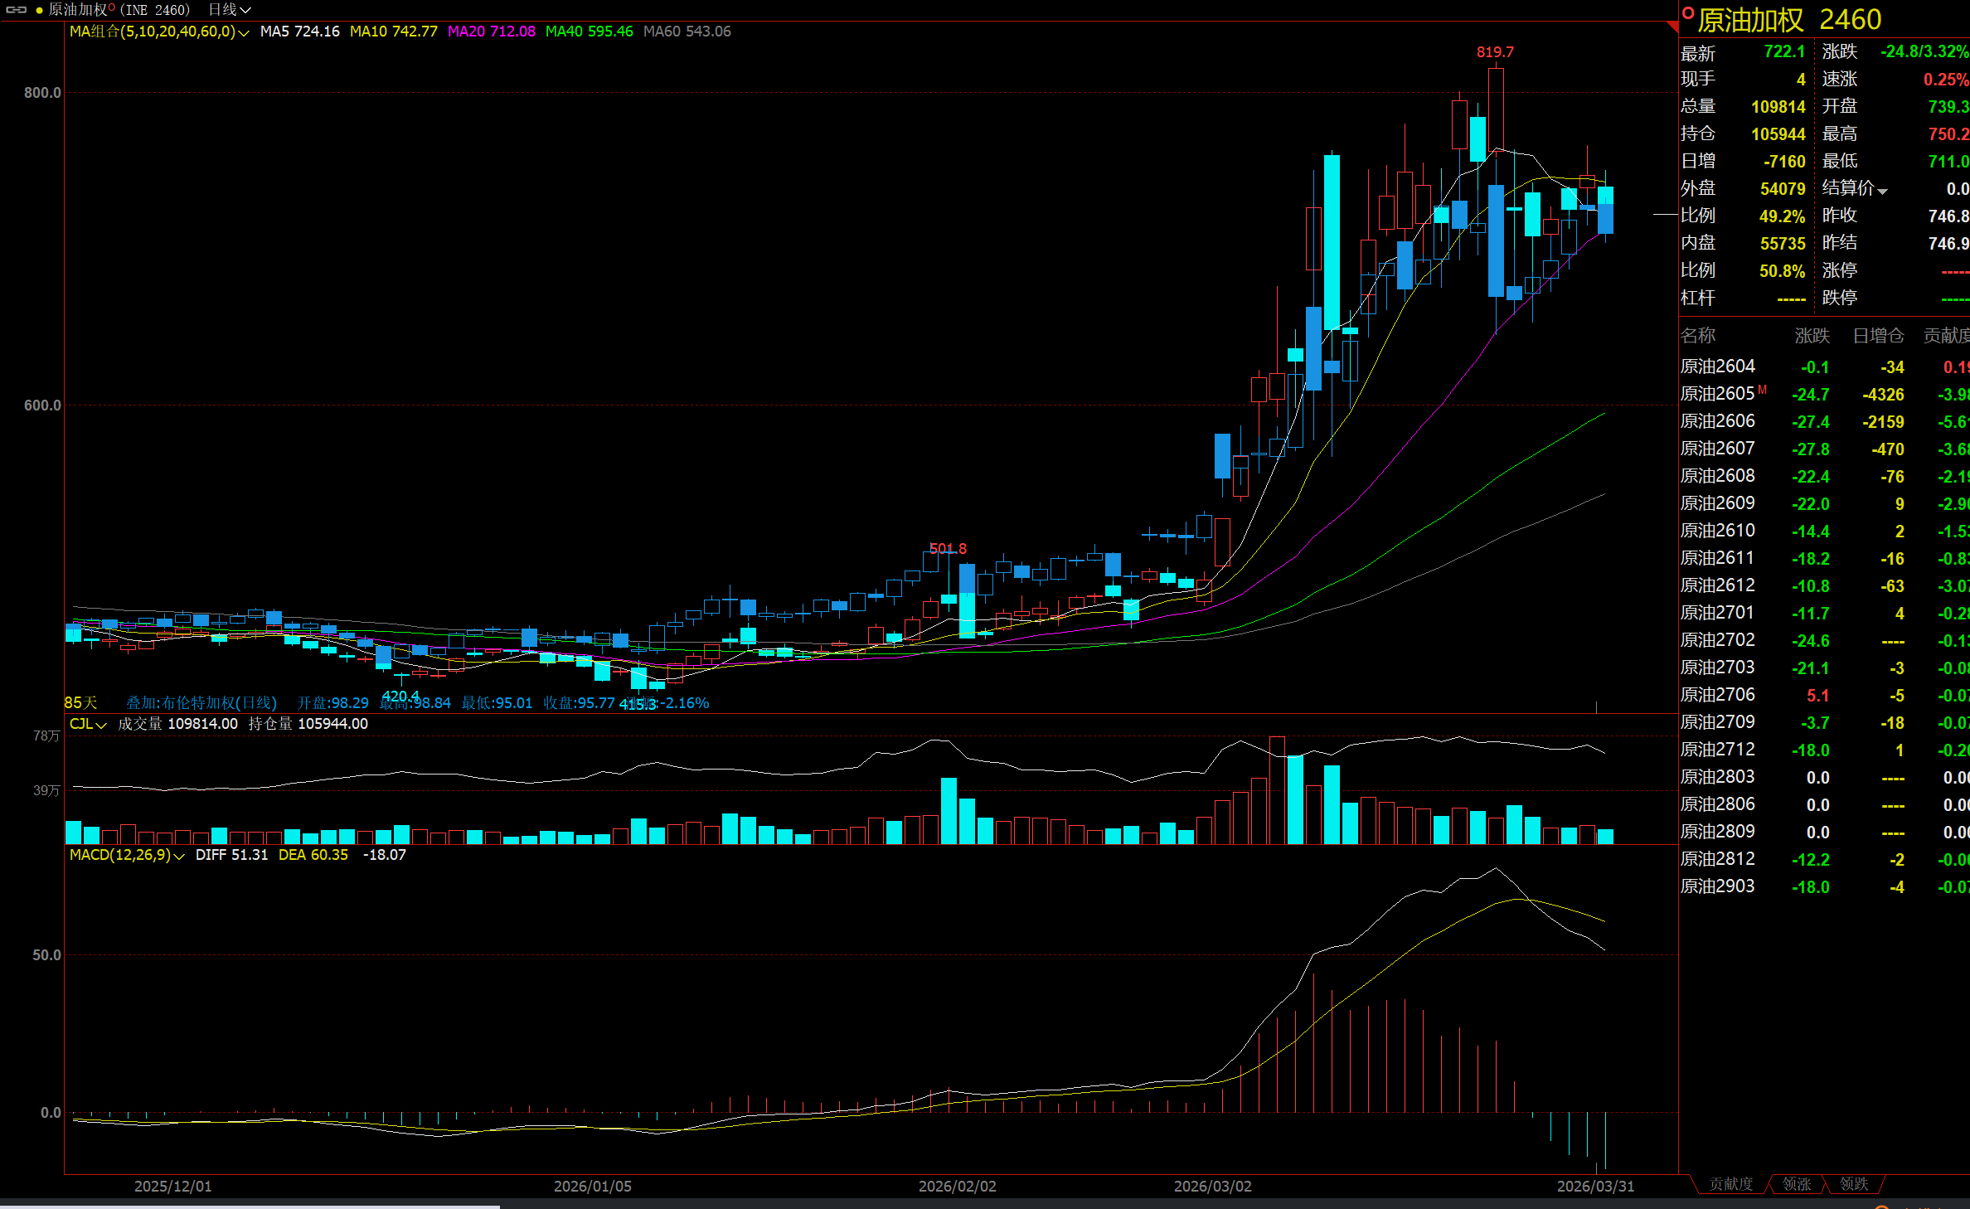1970x1209 pixels.
Task: Open the 结算价 dropdown arrow
Action: (1882, 191)
